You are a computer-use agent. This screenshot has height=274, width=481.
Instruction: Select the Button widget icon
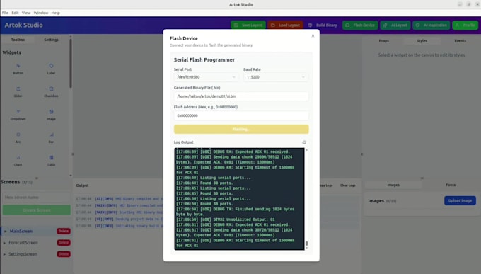point(18,66)
